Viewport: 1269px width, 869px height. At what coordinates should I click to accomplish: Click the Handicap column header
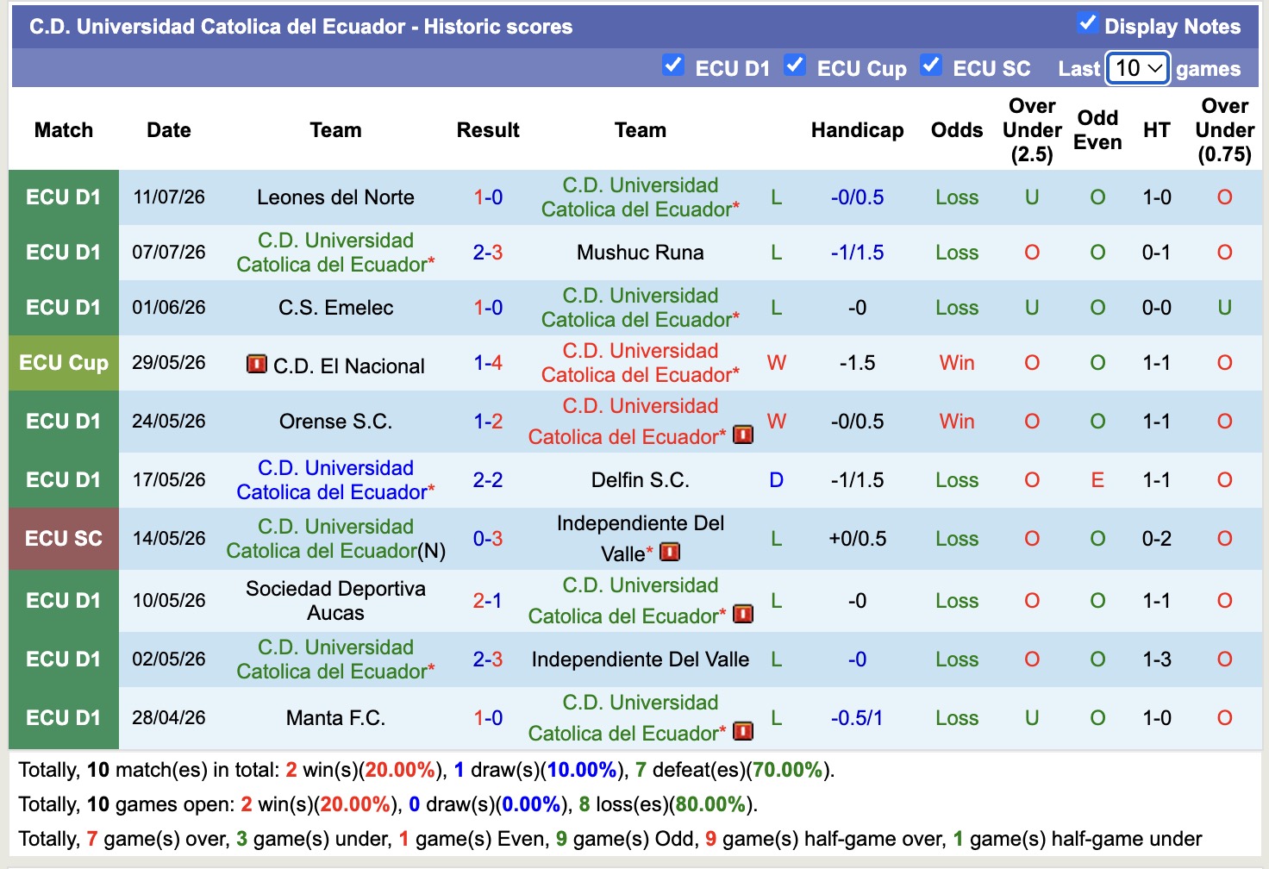point(857,130)
